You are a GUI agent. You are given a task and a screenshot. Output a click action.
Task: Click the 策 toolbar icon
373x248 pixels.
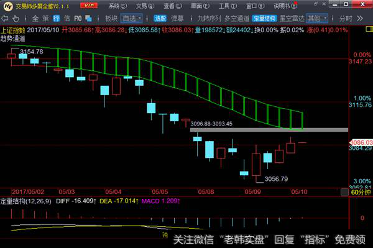point(45,18)
